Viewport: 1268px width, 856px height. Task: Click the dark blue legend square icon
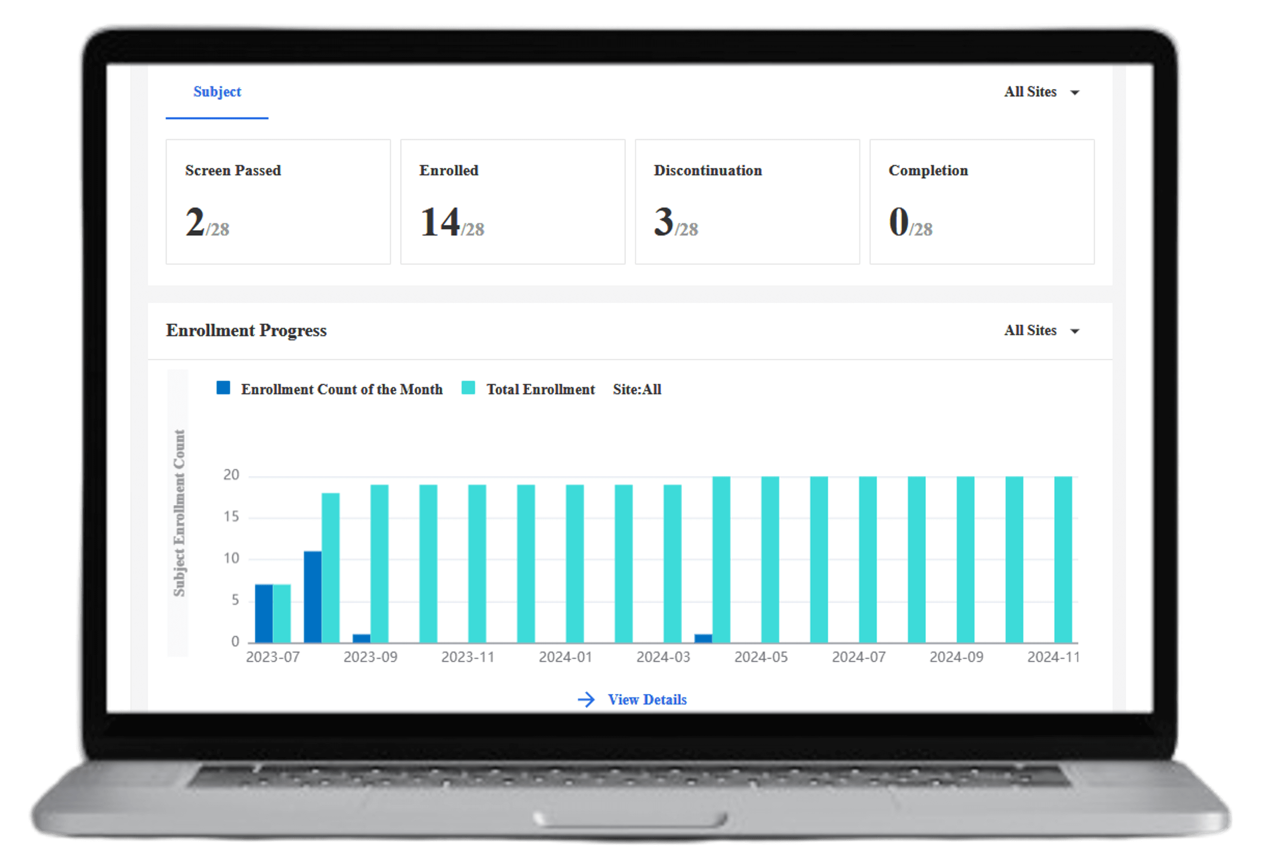tap(223, 388)
